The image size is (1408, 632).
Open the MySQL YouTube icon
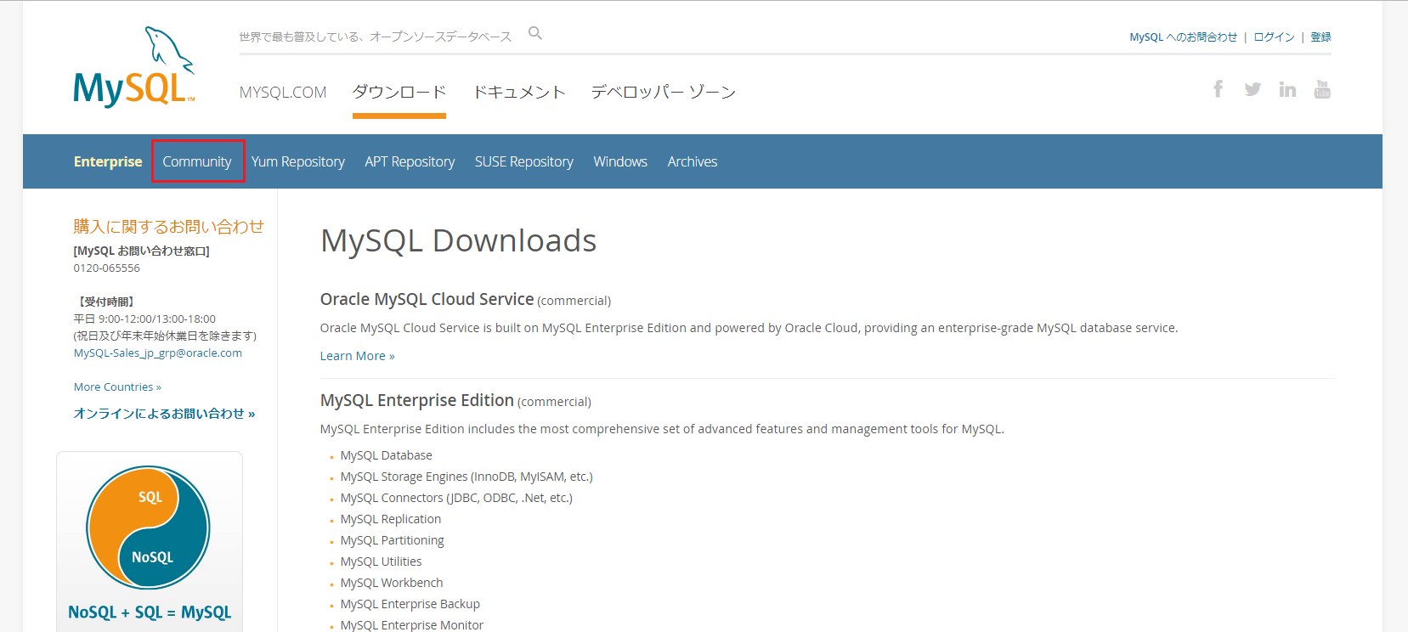tap(1322, 89)
